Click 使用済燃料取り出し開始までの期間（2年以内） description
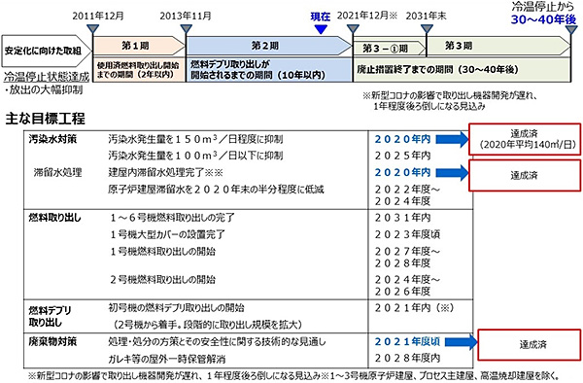Screen dimensions: 583x383 point(138,70)
